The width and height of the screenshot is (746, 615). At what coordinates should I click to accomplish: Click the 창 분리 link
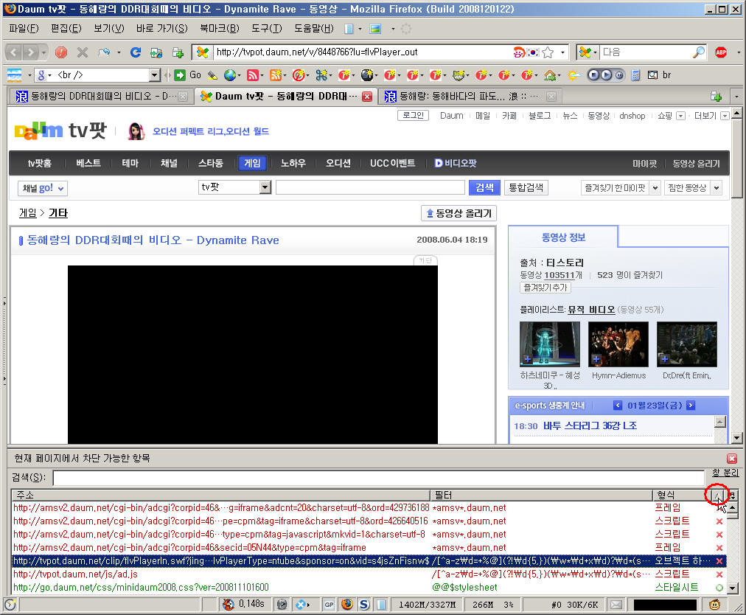point(725,473)
